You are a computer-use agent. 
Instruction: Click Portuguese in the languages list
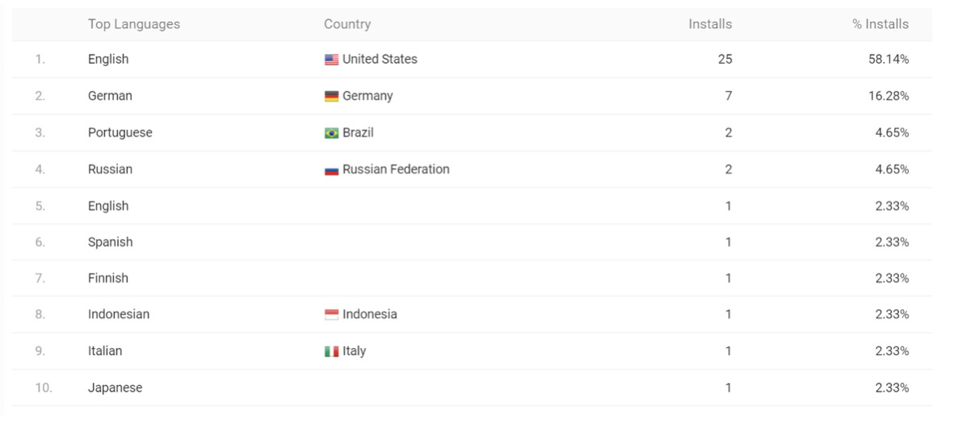(x=120, y=132)
